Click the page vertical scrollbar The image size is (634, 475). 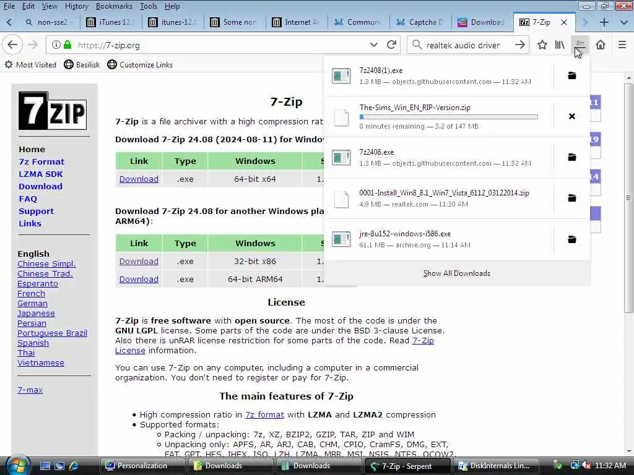[x=628, y=198]
